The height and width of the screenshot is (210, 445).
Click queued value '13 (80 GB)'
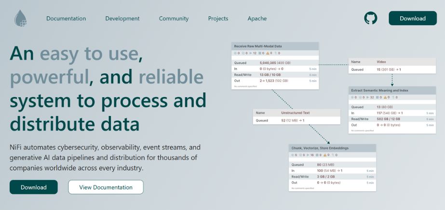coord(385,107)
